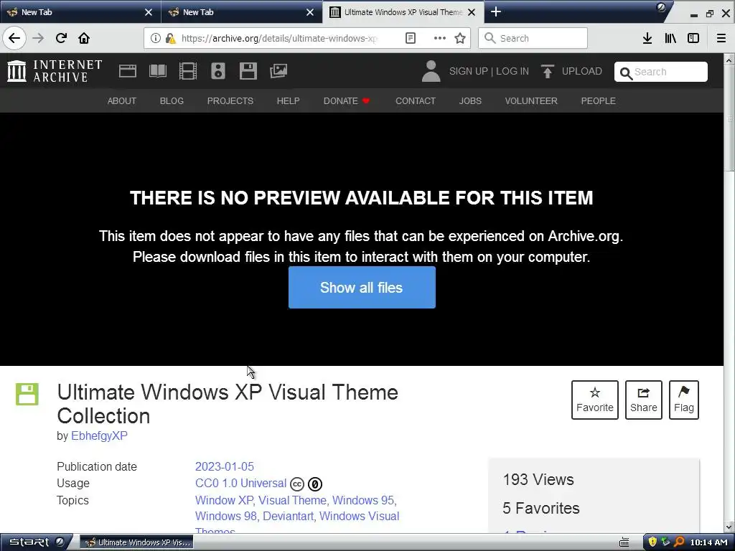Open a new tab with plus button
The height and width of the screenshot is (551, 735).
pos(496,11)
